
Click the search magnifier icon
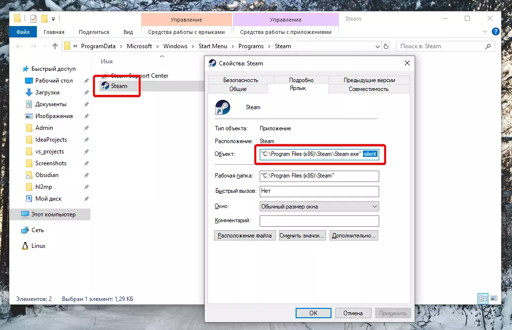click(x=488, y=46)
